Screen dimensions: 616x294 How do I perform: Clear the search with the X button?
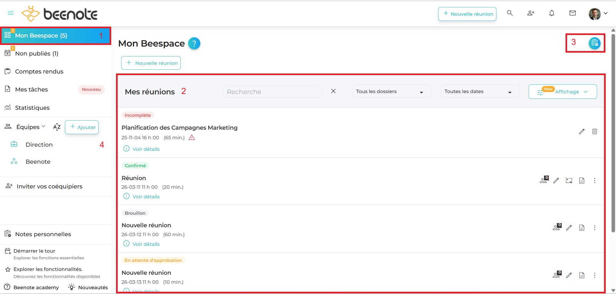coord(333,91)
